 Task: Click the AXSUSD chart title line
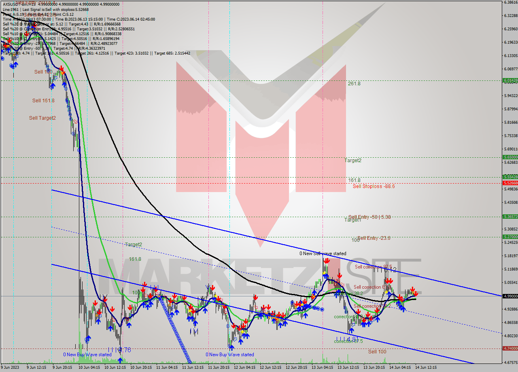61,4
